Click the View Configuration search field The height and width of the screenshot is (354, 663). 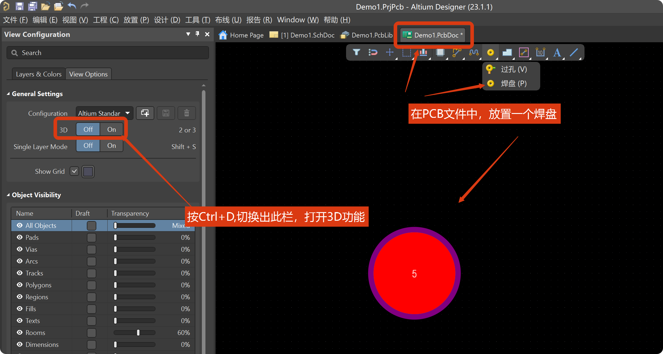108,53
